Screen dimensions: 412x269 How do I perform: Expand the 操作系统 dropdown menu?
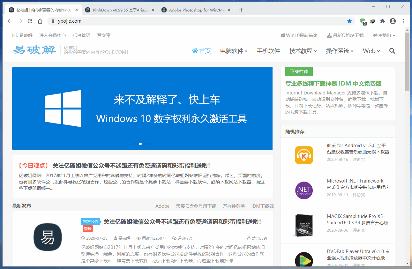point(340,51)
